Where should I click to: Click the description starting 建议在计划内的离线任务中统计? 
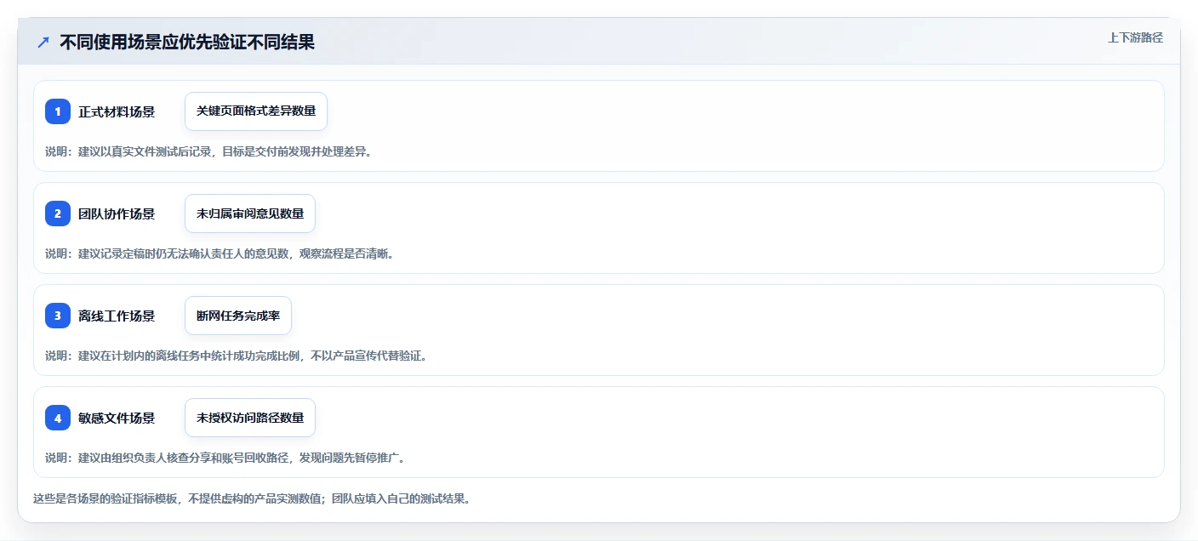pos(236,356)
